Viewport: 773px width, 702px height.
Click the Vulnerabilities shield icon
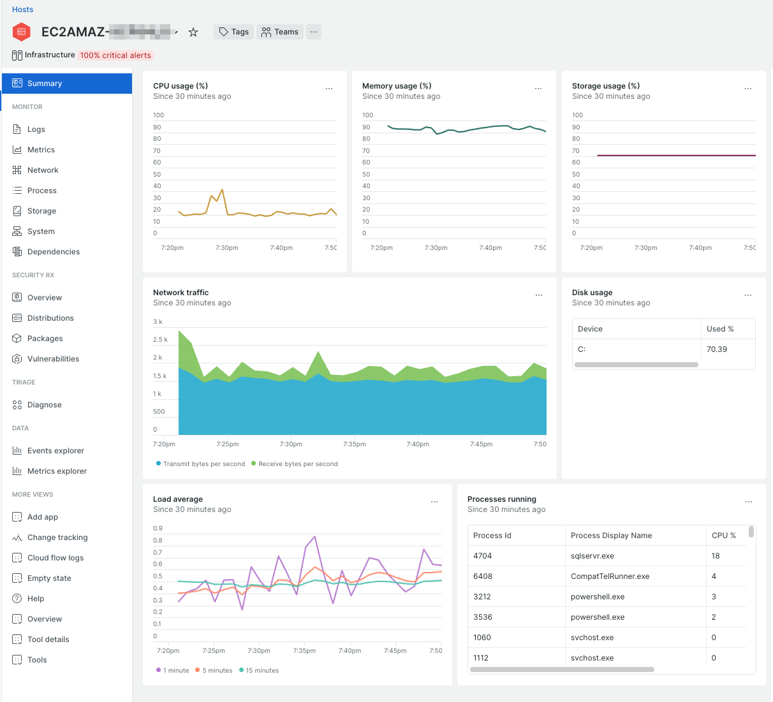[17, 359]
